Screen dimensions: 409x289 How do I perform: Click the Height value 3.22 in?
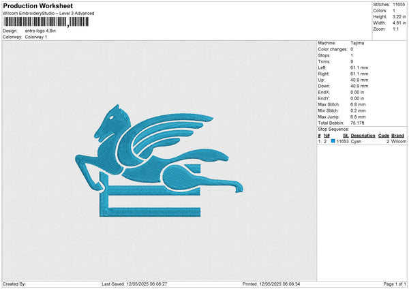[x=399, y=16]
